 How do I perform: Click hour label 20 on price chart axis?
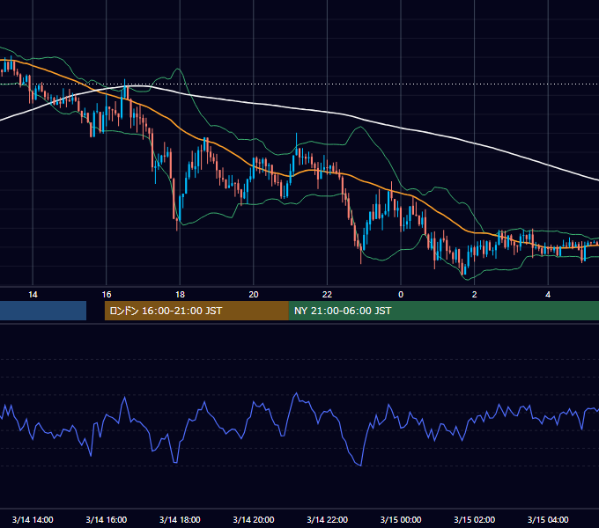point(254,295)
